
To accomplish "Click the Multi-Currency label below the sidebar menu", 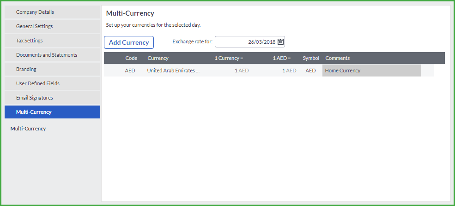I will click(28, 129).
